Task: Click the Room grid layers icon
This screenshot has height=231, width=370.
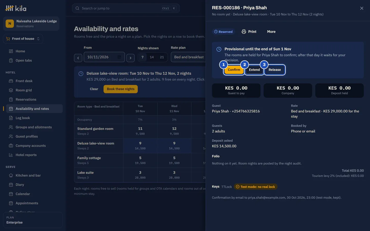Action: (x=11, y=90)
